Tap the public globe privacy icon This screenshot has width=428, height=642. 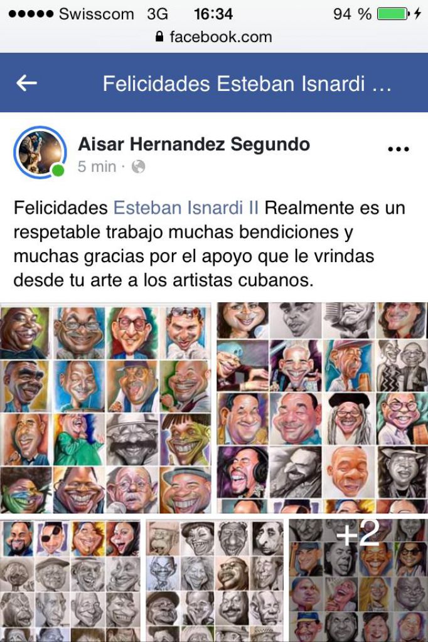tap(138, 167)
